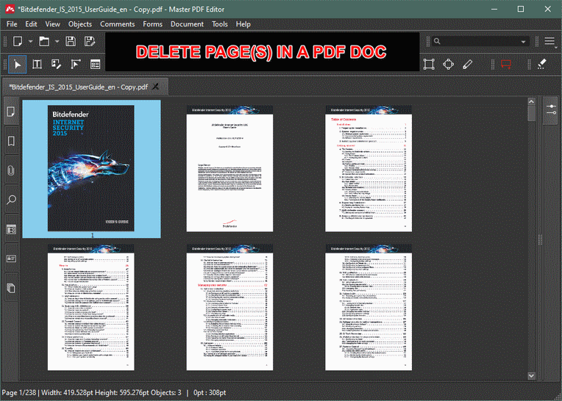This screenshot has height=401, width=562.
Task: Click the Page 1/238 status text
Action: [19, 392]
